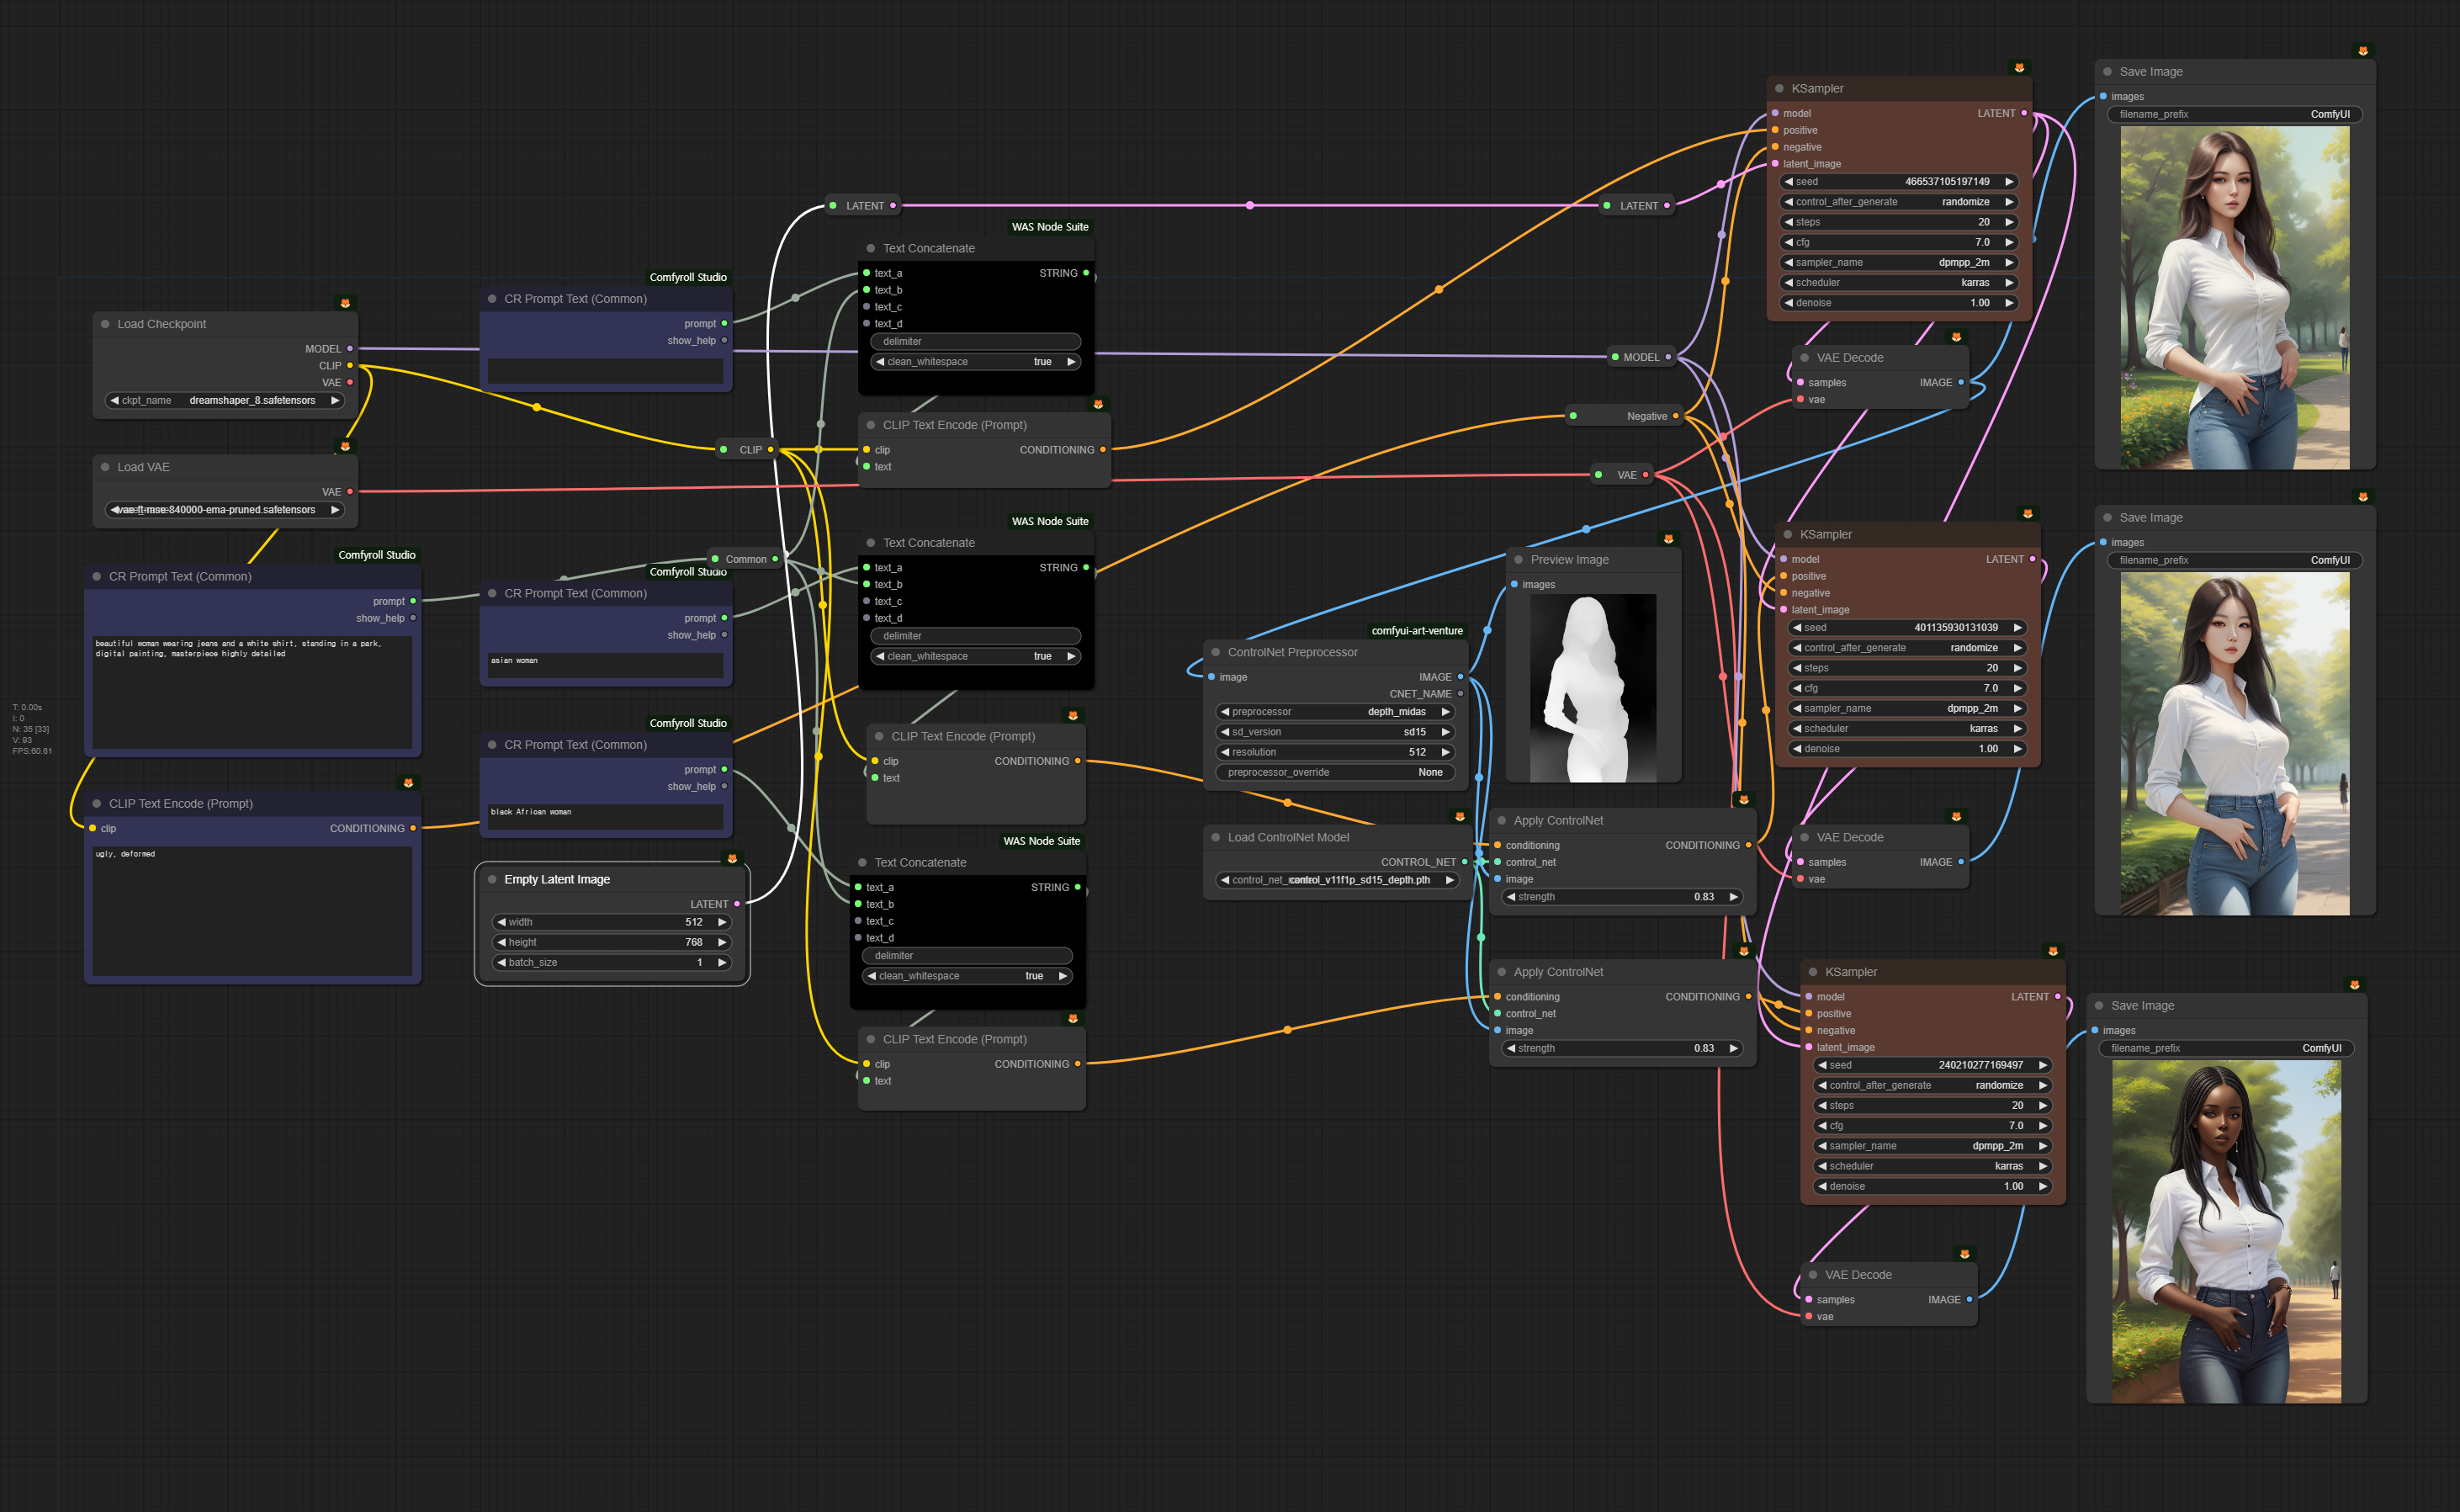Open the preprocessor dropdown set to depth_midas
Image resolution: width=2460 pixels, height=1512 pixels.
click(1334, 712)
